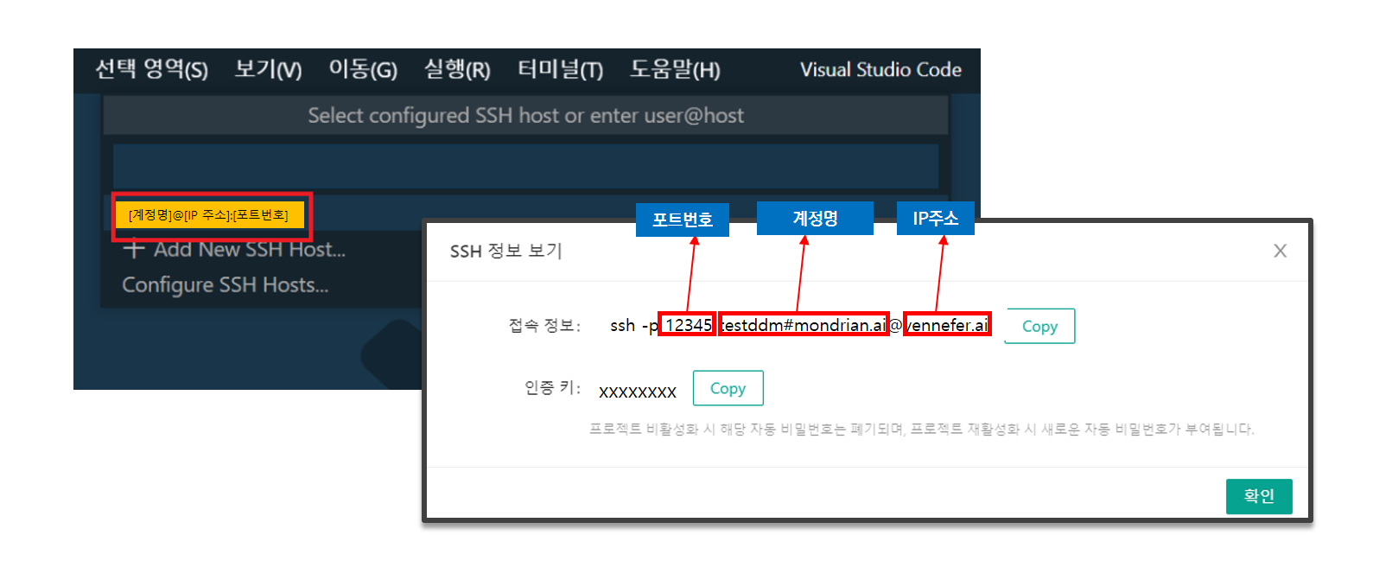
Task: Open the 선택 영역(S) menu
Action: click(x=151, y=69)
